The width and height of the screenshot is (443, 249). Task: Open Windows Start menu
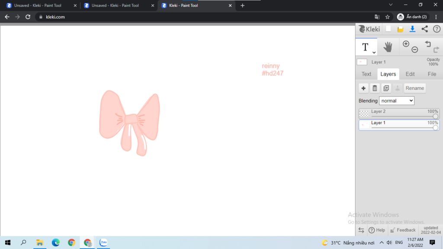8,243
